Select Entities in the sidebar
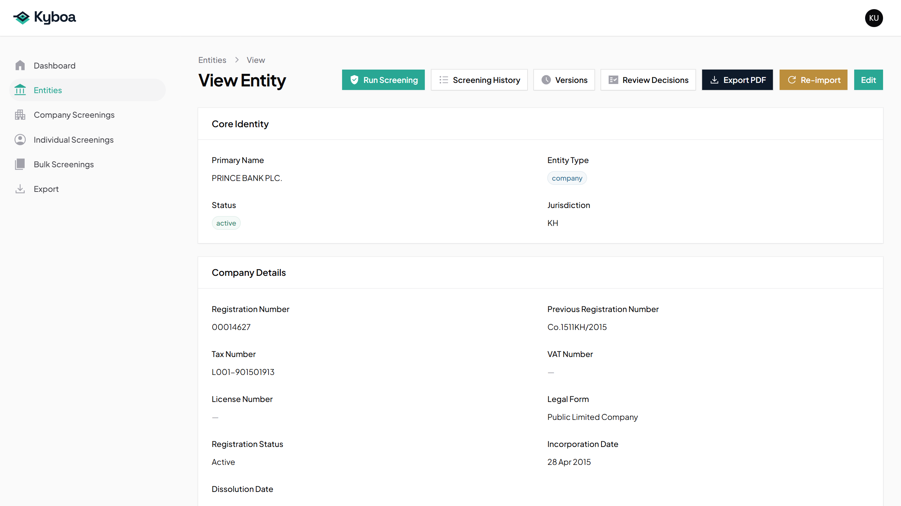Screen dimensions: 901x506 [87, 90]
